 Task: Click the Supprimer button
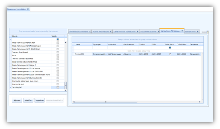(40, 100)
